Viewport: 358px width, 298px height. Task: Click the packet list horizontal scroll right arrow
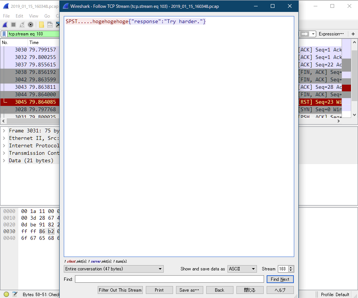(339, 121)
